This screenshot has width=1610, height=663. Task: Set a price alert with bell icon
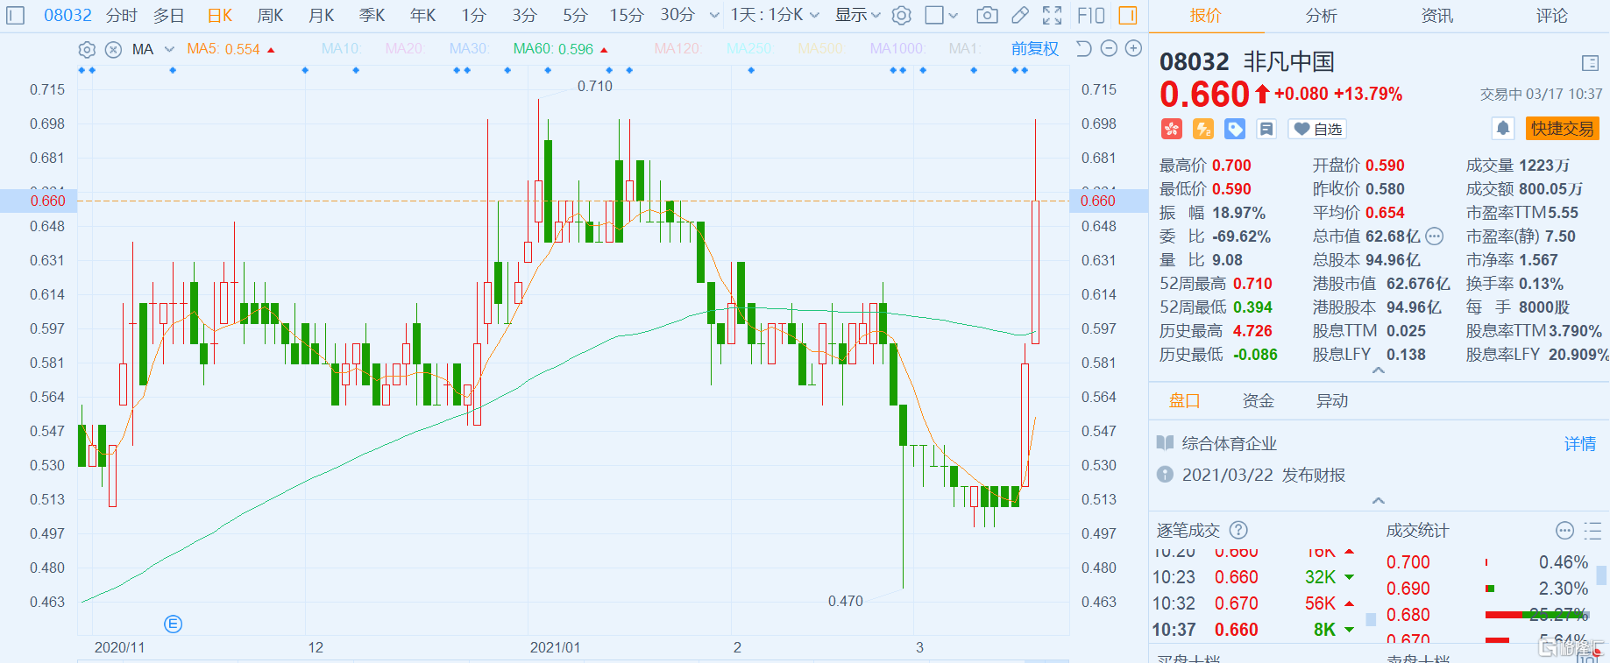[x=1503, y=129]
